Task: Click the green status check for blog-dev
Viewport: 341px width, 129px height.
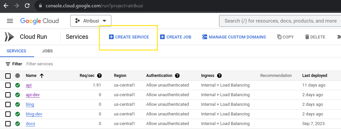Action: point(18,114)
